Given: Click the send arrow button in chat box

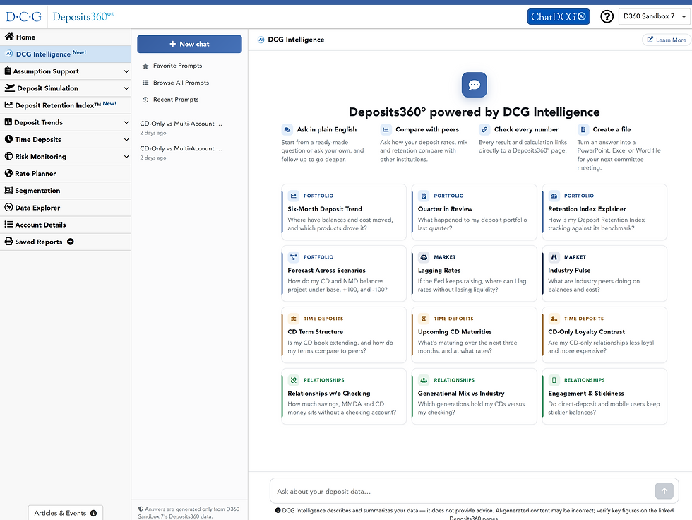Looking at the screenshot, I should pos(664,491).
